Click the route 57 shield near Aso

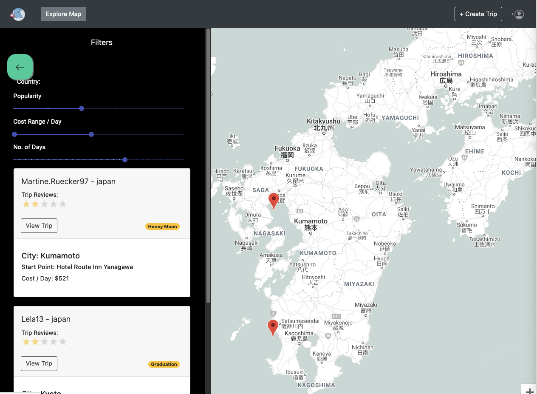click(356, 219)
